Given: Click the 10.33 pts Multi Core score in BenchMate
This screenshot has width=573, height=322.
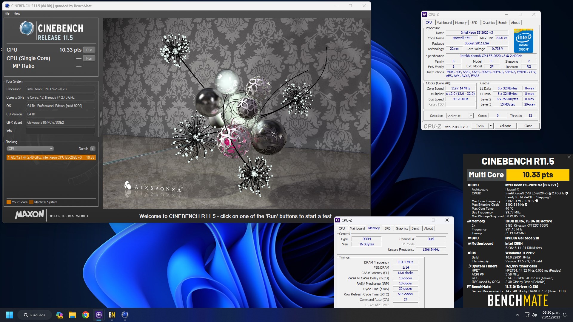Looking at the screenshot, I should 538,175.
